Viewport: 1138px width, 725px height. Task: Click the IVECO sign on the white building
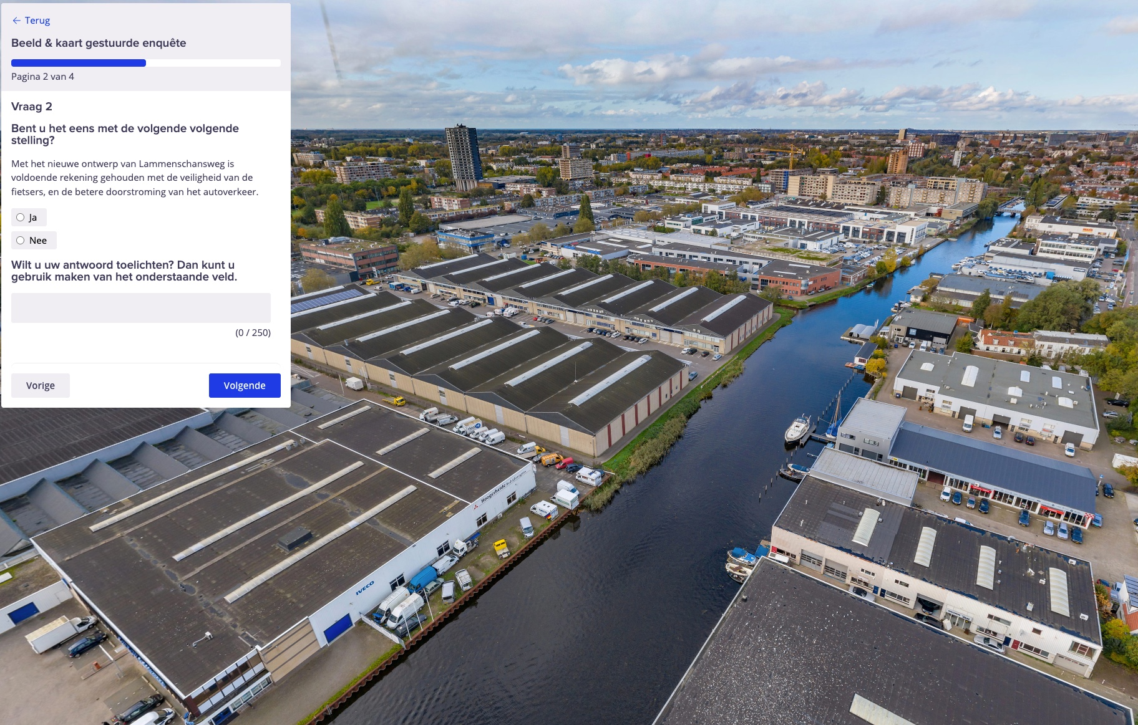[365, 587]
